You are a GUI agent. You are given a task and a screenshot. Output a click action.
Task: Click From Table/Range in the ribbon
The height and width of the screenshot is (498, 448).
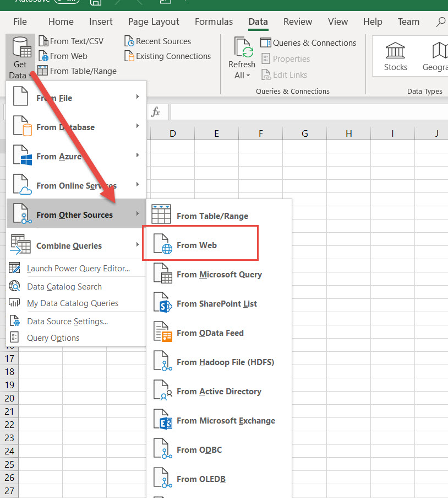[x=77, y=71]
